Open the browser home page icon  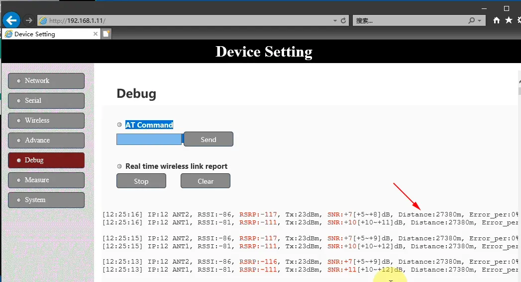(x=496, y=20)
